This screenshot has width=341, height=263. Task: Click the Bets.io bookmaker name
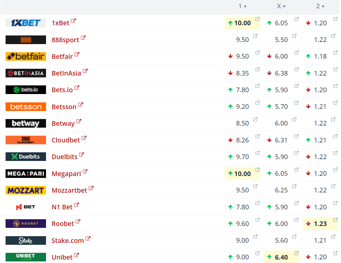62,90
